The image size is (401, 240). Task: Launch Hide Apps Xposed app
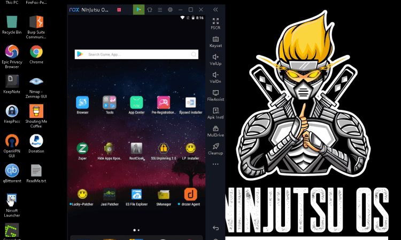(x=110, y=148)
